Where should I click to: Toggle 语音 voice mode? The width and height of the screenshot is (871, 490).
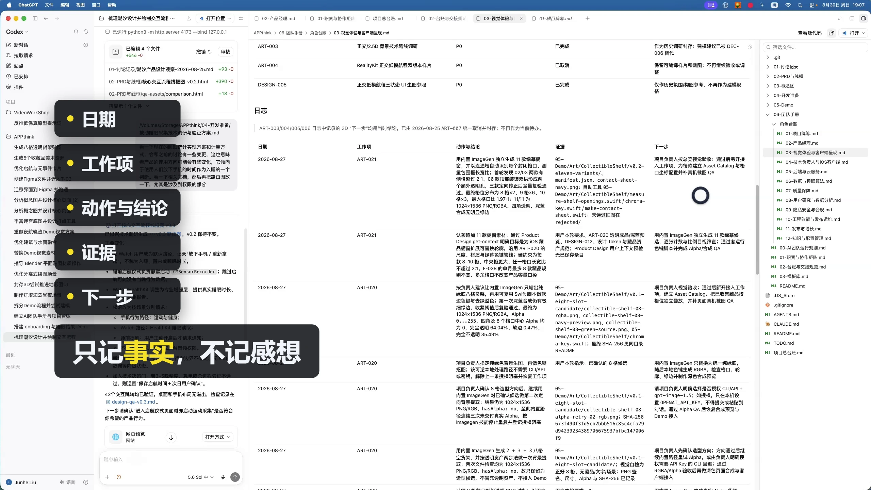(x=67, y=482)
